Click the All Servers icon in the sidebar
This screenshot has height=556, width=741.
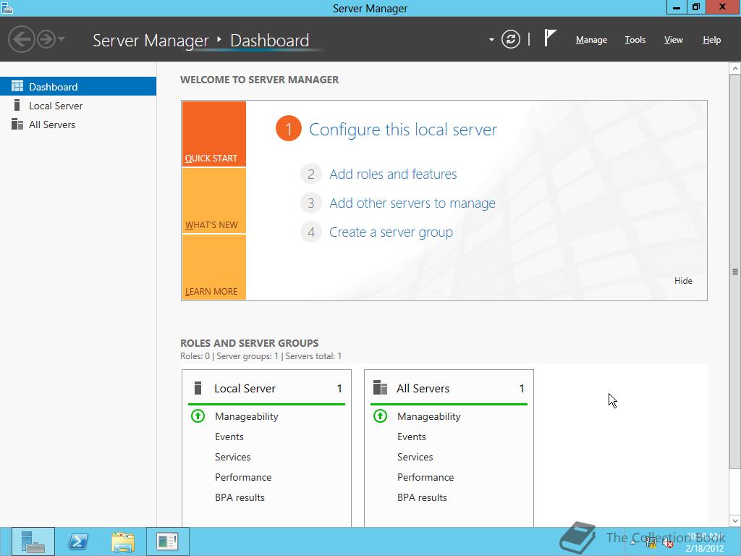click(x=17, y=124)
